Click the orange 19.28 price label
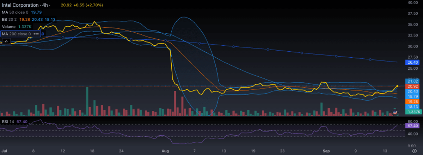Image resolution: width=423 pixels, height=155 pixels. point(412,101)
